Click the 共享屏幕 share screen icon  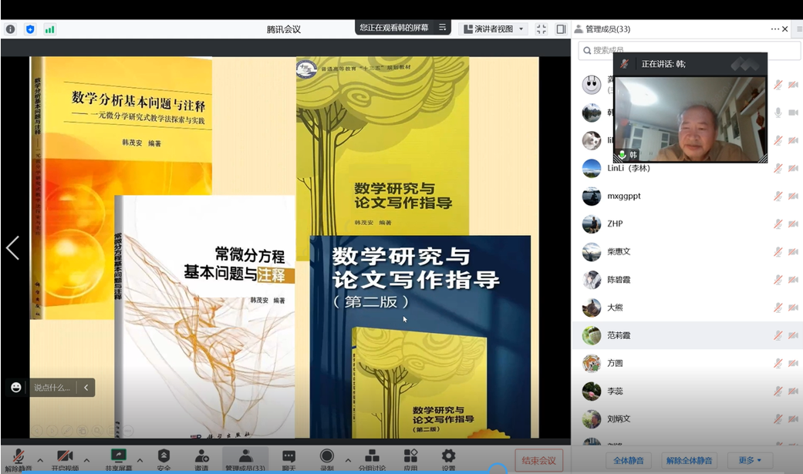[119, 457]
